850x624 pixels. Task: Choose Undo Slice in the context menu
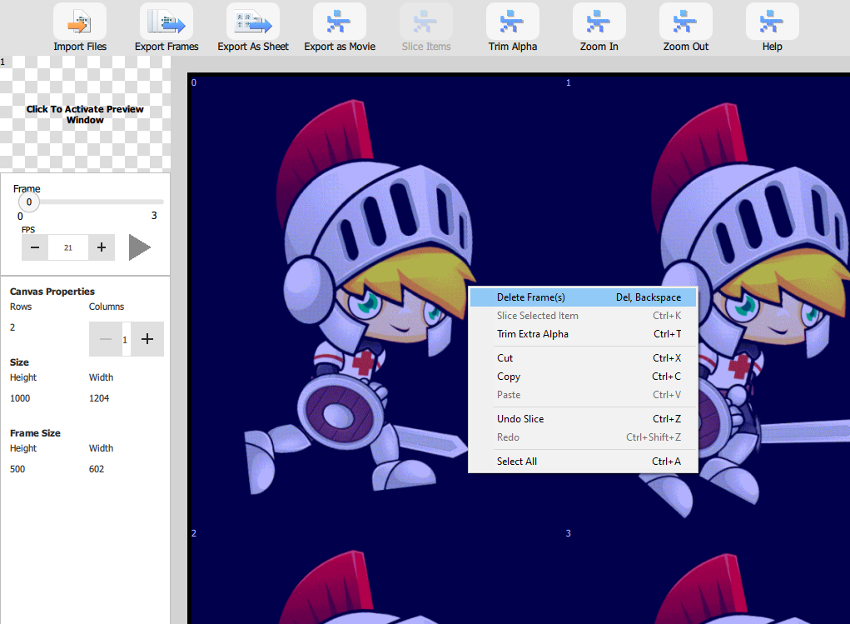tap(583, 419)
